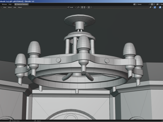The height and width of the screenshot is (122, 163).
Task: Open the proportional editing falloff dropdown
Action: [92, 7]
